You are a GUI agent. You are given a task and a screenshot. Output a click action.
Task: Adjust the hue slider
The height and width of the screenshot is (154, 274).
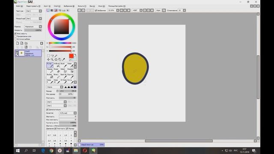60,43
